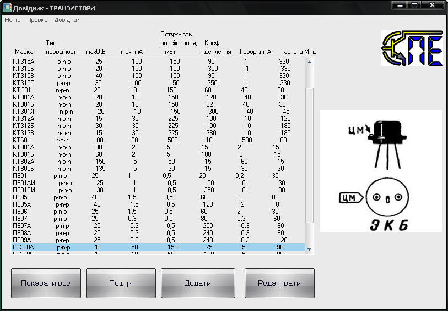The height and width of the screenshot is (311, 448).
Task: Select the П607А row
Action: pyautogui.click(x=158, y=226)
